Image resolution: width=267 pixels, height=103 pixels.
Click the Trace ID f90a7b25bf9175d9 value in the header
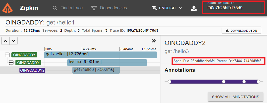tap(142, 31)
